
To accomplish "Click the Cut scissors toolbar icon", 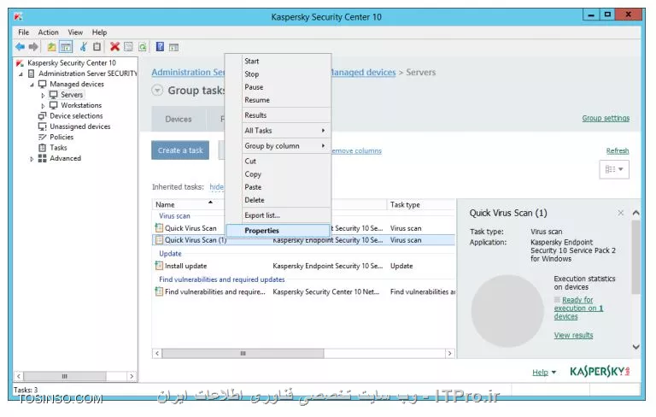I will [x=84, y=47].
